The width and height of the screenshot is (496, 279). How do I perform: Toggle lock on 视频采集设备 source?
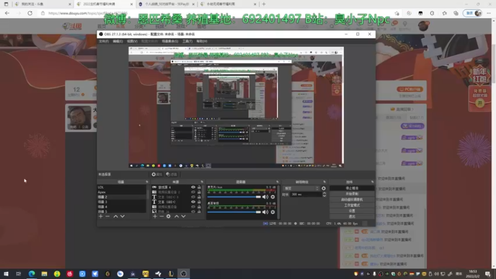tap(199, 206)
